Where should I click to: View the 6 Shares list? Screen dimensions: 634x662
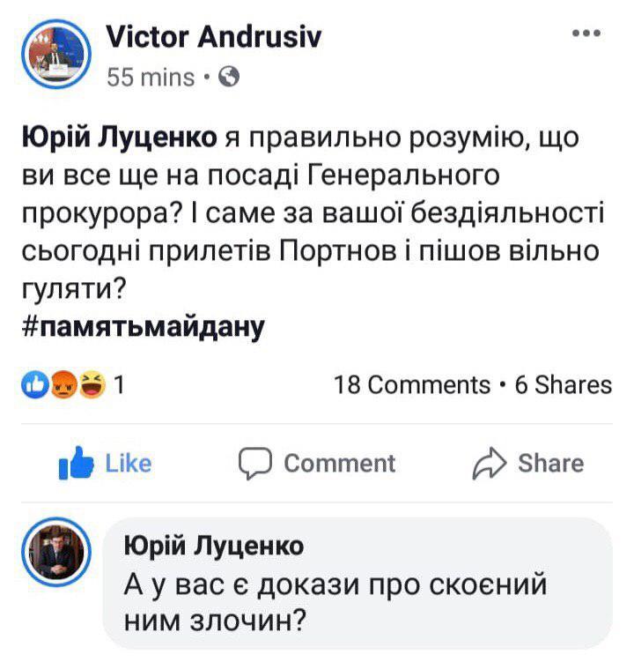562,385
